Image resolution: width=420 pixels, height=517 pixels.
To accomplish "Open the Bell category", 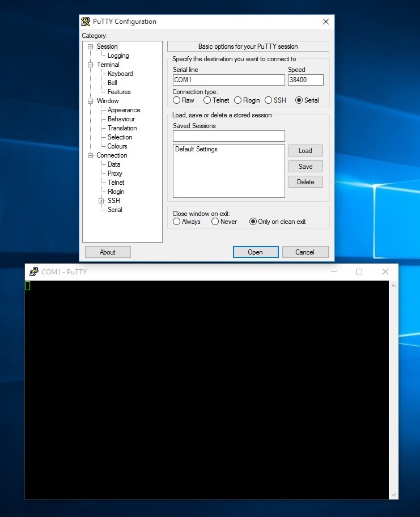I will click(x=112, y=83).
